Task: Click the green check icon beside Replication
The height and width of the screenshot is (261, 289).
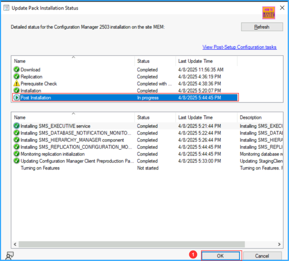Action: [16, 77]
